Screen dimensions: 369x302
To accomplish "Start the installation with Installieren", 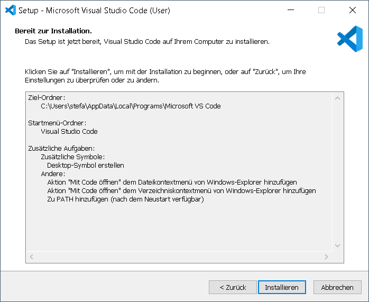I will click(282, 287).
